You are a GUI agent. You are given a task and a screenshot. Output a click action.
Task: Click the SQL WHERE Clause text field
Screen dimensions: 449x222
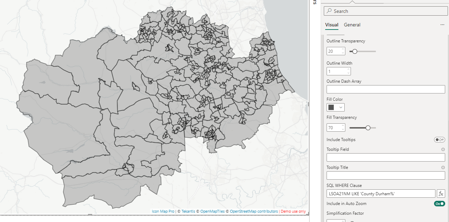[x=380, y=194]
